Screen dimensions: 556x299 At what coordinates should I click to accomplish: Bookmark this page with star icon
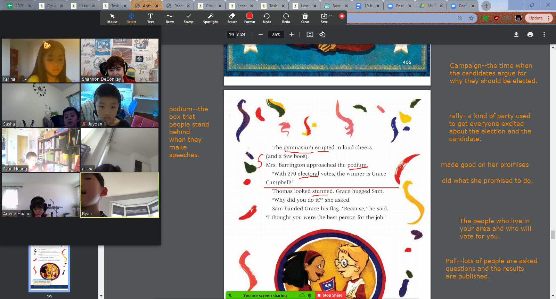[x=471, y=18]
